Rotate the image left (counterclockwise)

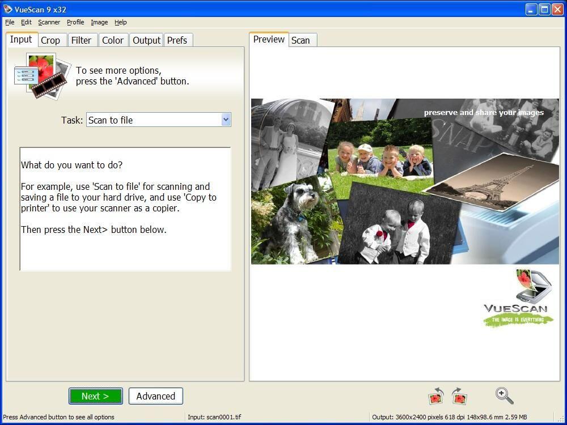435,396
